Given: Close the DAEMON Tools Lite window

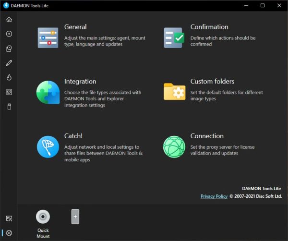Looking at the screenshot, I should (x=279, y=5).
